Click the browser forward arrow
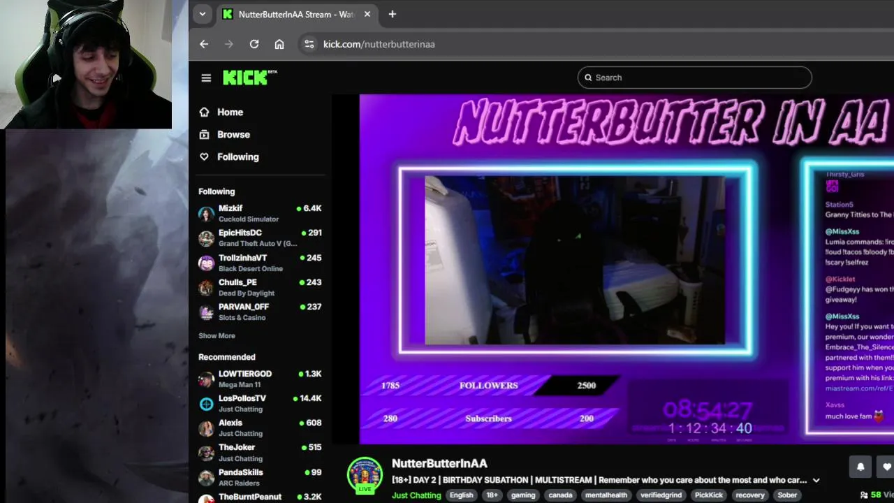The width and height of the screenshot is (894, 503). coord(229,44)
